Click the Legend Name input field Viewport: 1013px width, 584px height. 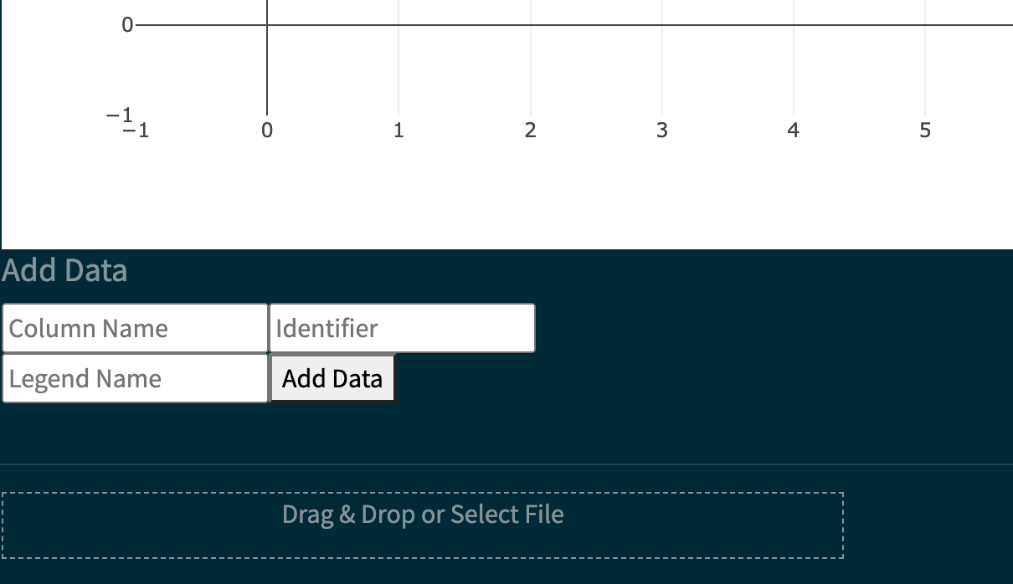pyautogui.click(x=134, y=378)
